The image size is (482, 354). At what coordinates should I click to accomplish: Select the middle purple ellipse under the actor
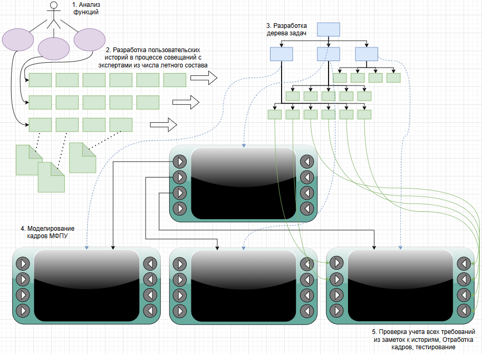[x=54, y=48]
